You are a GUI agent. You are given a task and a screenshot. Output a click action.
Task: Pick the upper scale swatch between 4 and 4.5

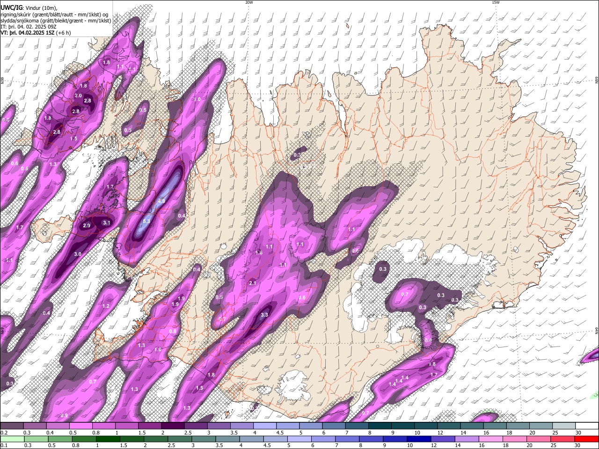click(265, 426)
